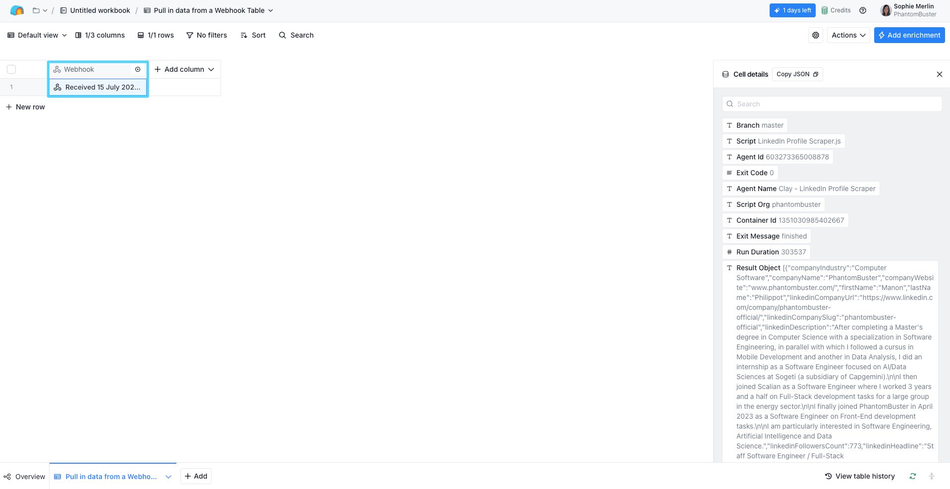This screenshot has height=489, width=950.
Task: Select the Result Object field
Action: pos(830,361)
